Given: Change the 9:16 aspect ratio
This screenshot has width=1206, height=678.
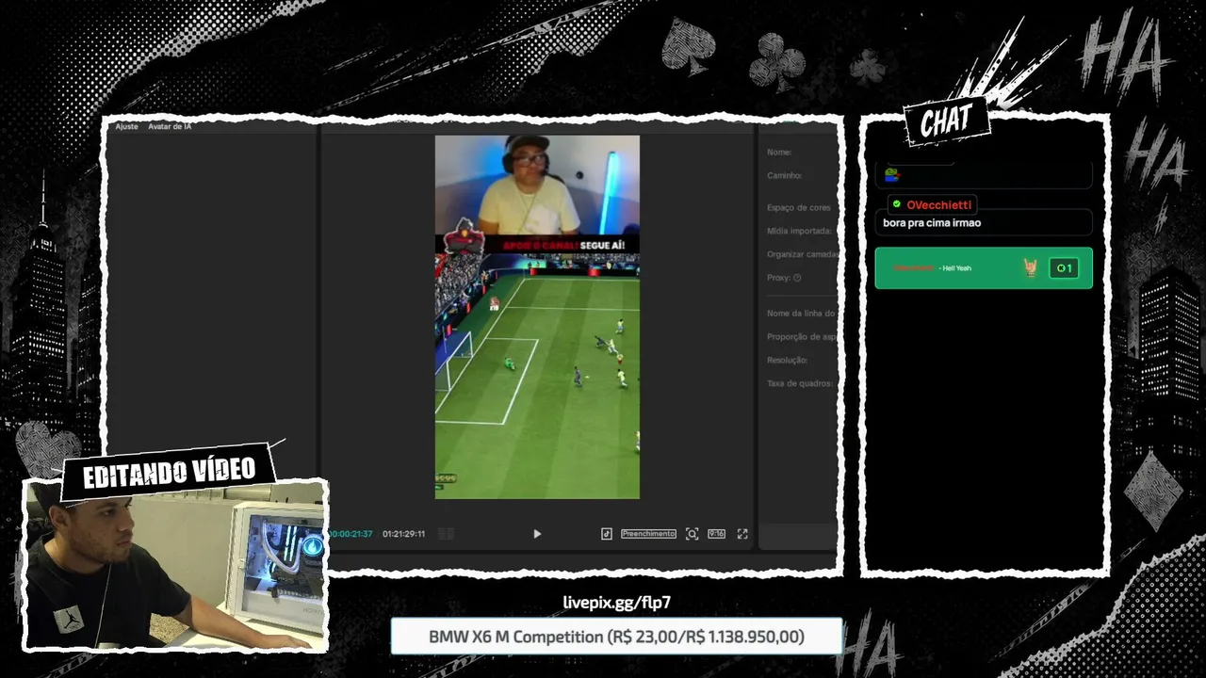Looking at the screenshot, I should tap(717, 534).
